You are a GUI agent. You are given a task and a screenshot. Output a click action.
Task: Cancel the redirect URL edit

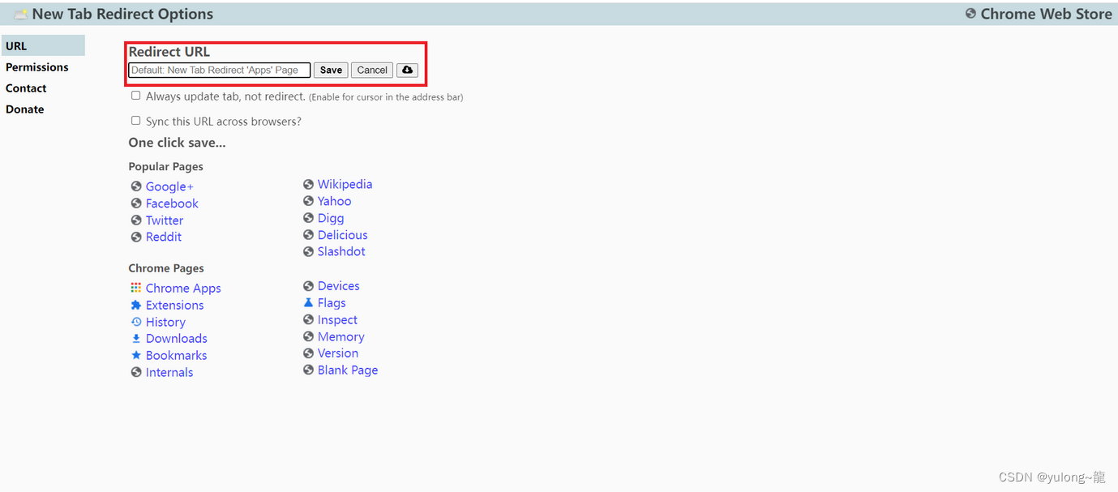point(372,70)
